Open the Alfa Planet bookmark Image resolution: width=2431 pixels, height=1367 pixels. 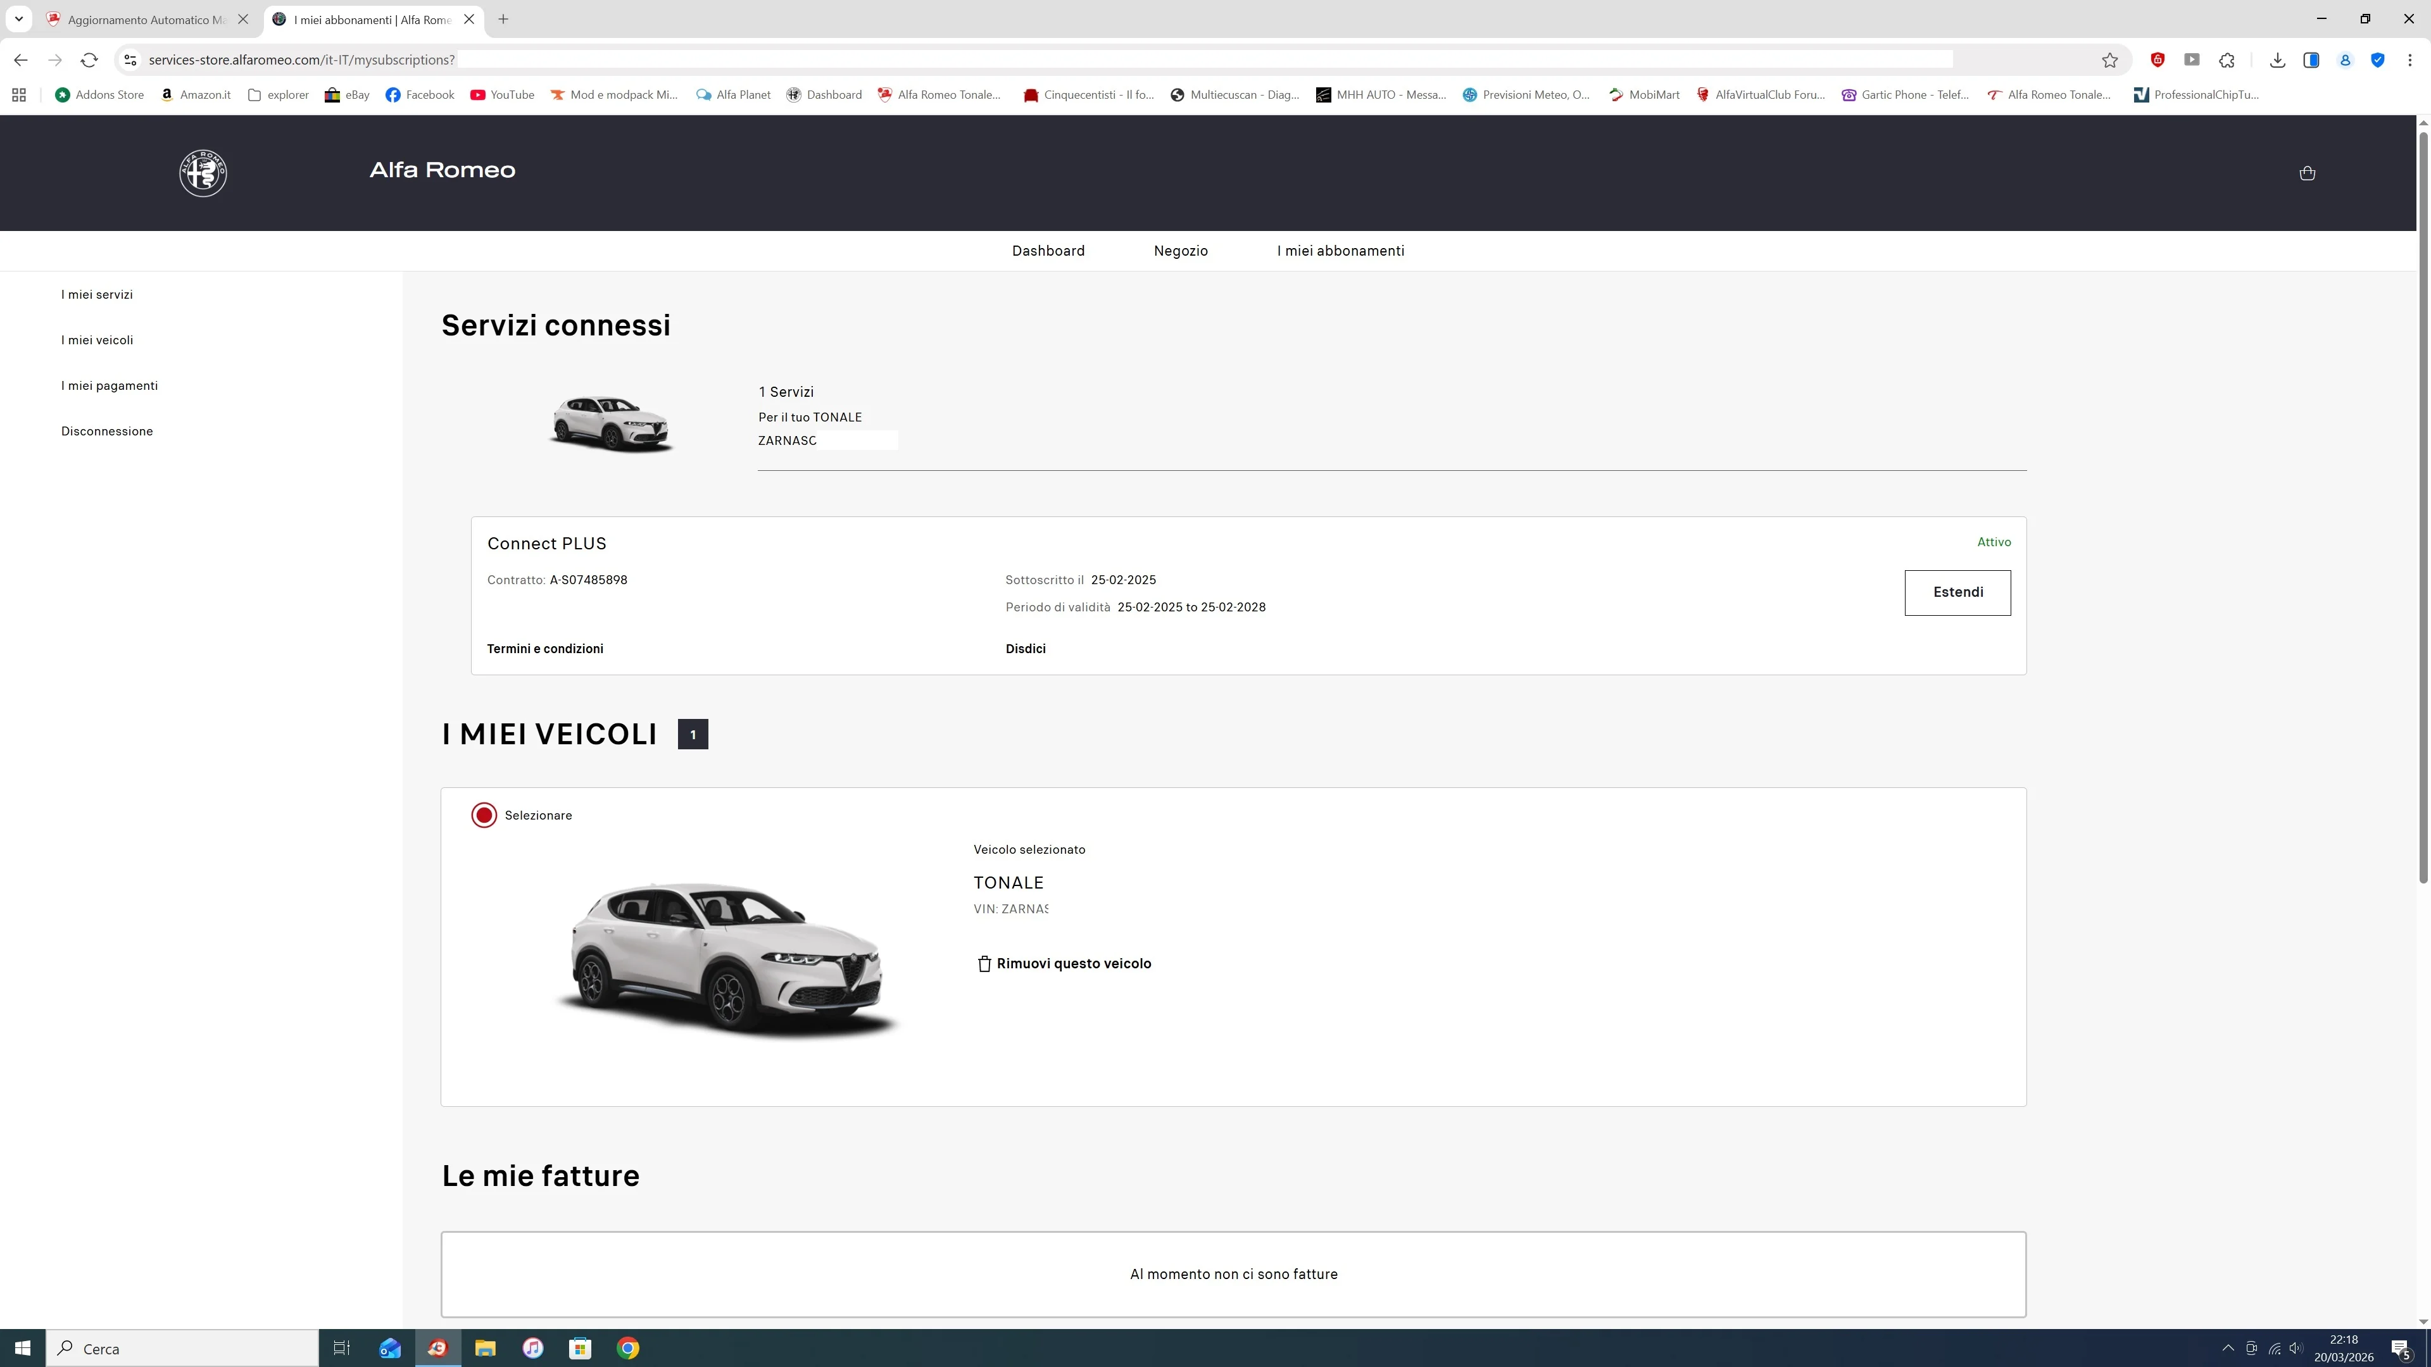pos(733,96)
